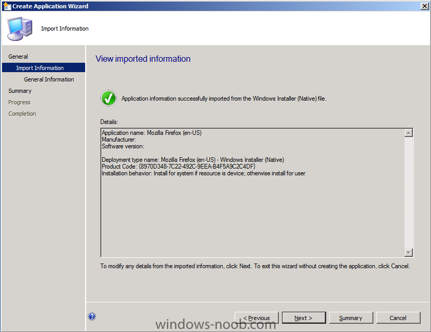Viewport: 431px width, 332px height.
Task: Click the wizard title bar star icon
Action: pyautogui.click(x=7, y=6)
